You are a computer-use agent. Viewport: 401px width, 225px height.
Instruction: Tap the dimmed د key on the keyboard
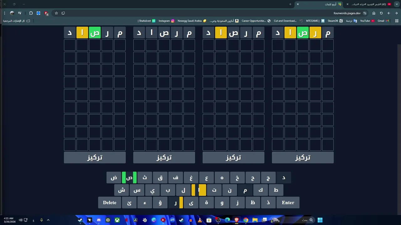click(284, 177)
